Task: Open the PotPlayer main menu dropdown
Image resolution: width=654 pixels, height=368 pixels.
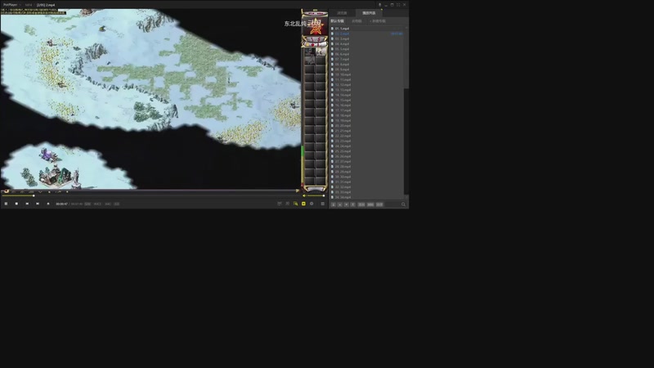Action: 11,5
